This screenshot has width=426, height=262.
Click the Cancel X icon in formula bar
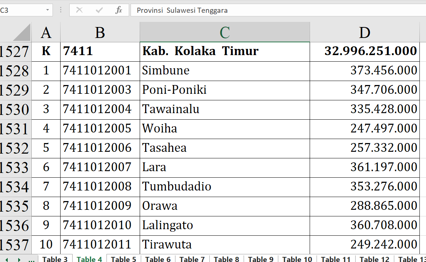pos(79,10)
